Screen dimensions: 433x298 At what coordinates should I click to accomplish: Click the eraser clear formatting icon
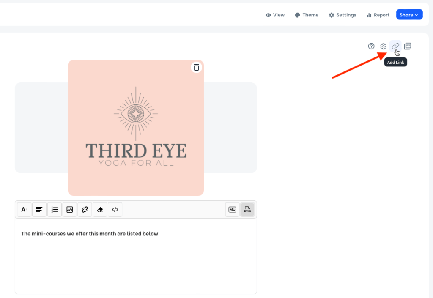100,209
